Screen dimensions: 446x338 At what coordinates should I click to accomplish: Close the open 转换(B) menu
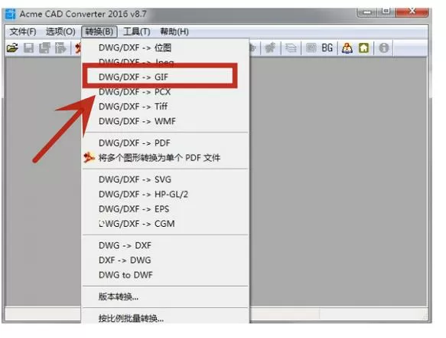[x=99, y=31]
